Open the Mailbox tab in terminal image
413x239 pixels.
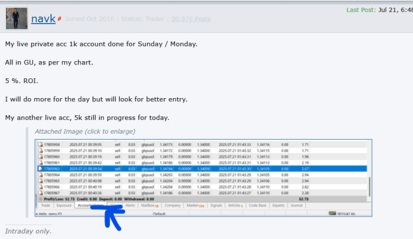(x=149, y=205)
